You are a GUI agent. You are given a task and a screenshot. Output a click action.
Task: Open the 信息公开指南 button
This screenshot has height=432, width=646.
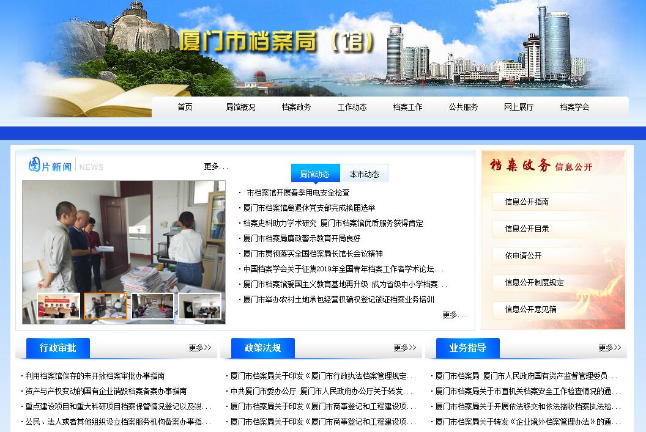point(527,202)
